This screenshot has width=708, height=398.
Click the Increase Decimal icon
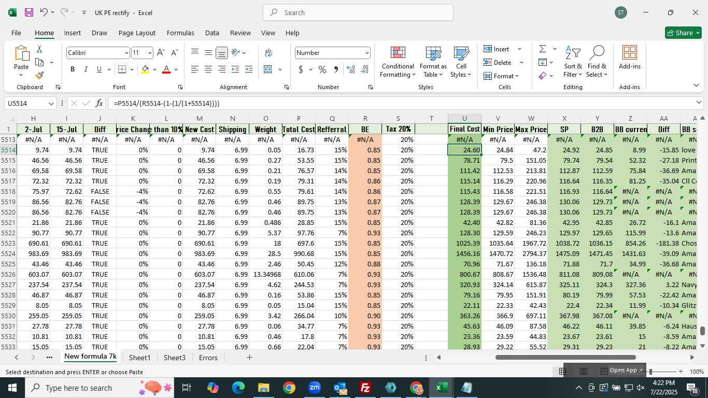[x=351, y=69]
